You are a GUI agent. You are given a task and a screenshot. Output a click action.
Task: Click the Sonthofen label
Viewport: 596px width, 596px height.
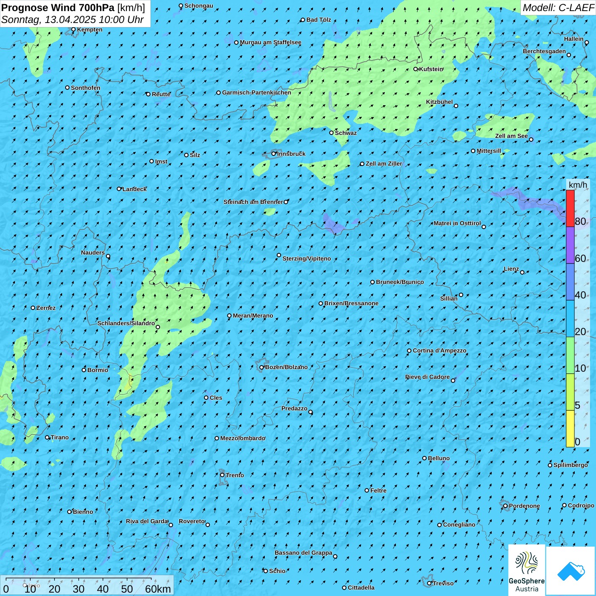point(86,88)
